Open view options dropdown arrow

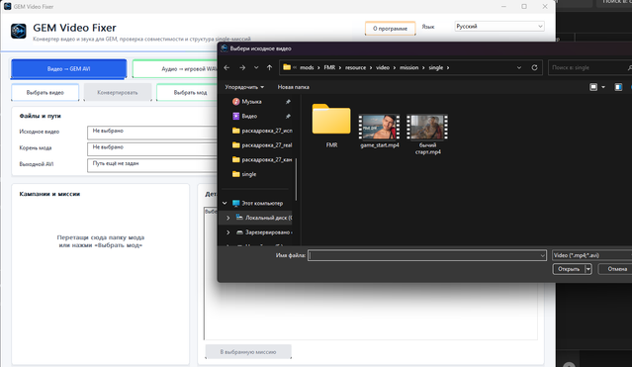coord(603,87)
